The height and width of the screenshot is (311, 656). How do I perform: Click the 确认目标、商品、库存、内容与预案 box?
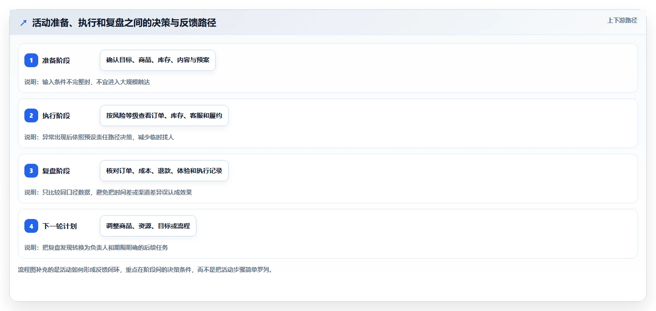[158, 60]
